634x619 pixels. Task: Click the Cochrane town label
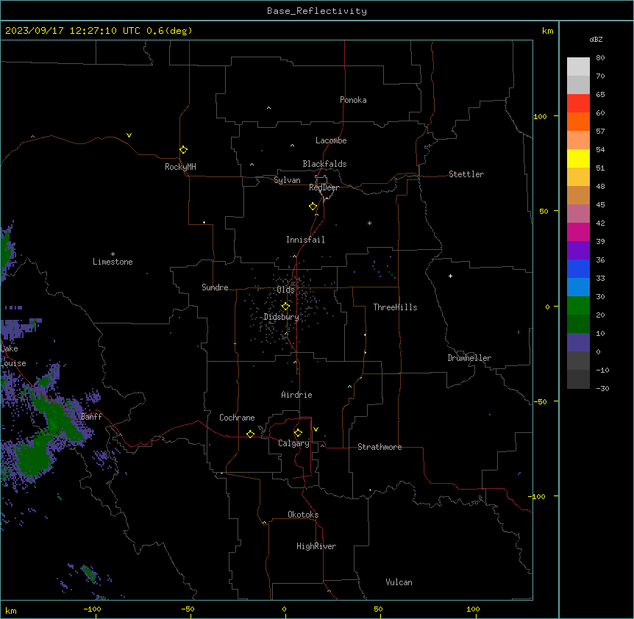click(x=237, y=418)
